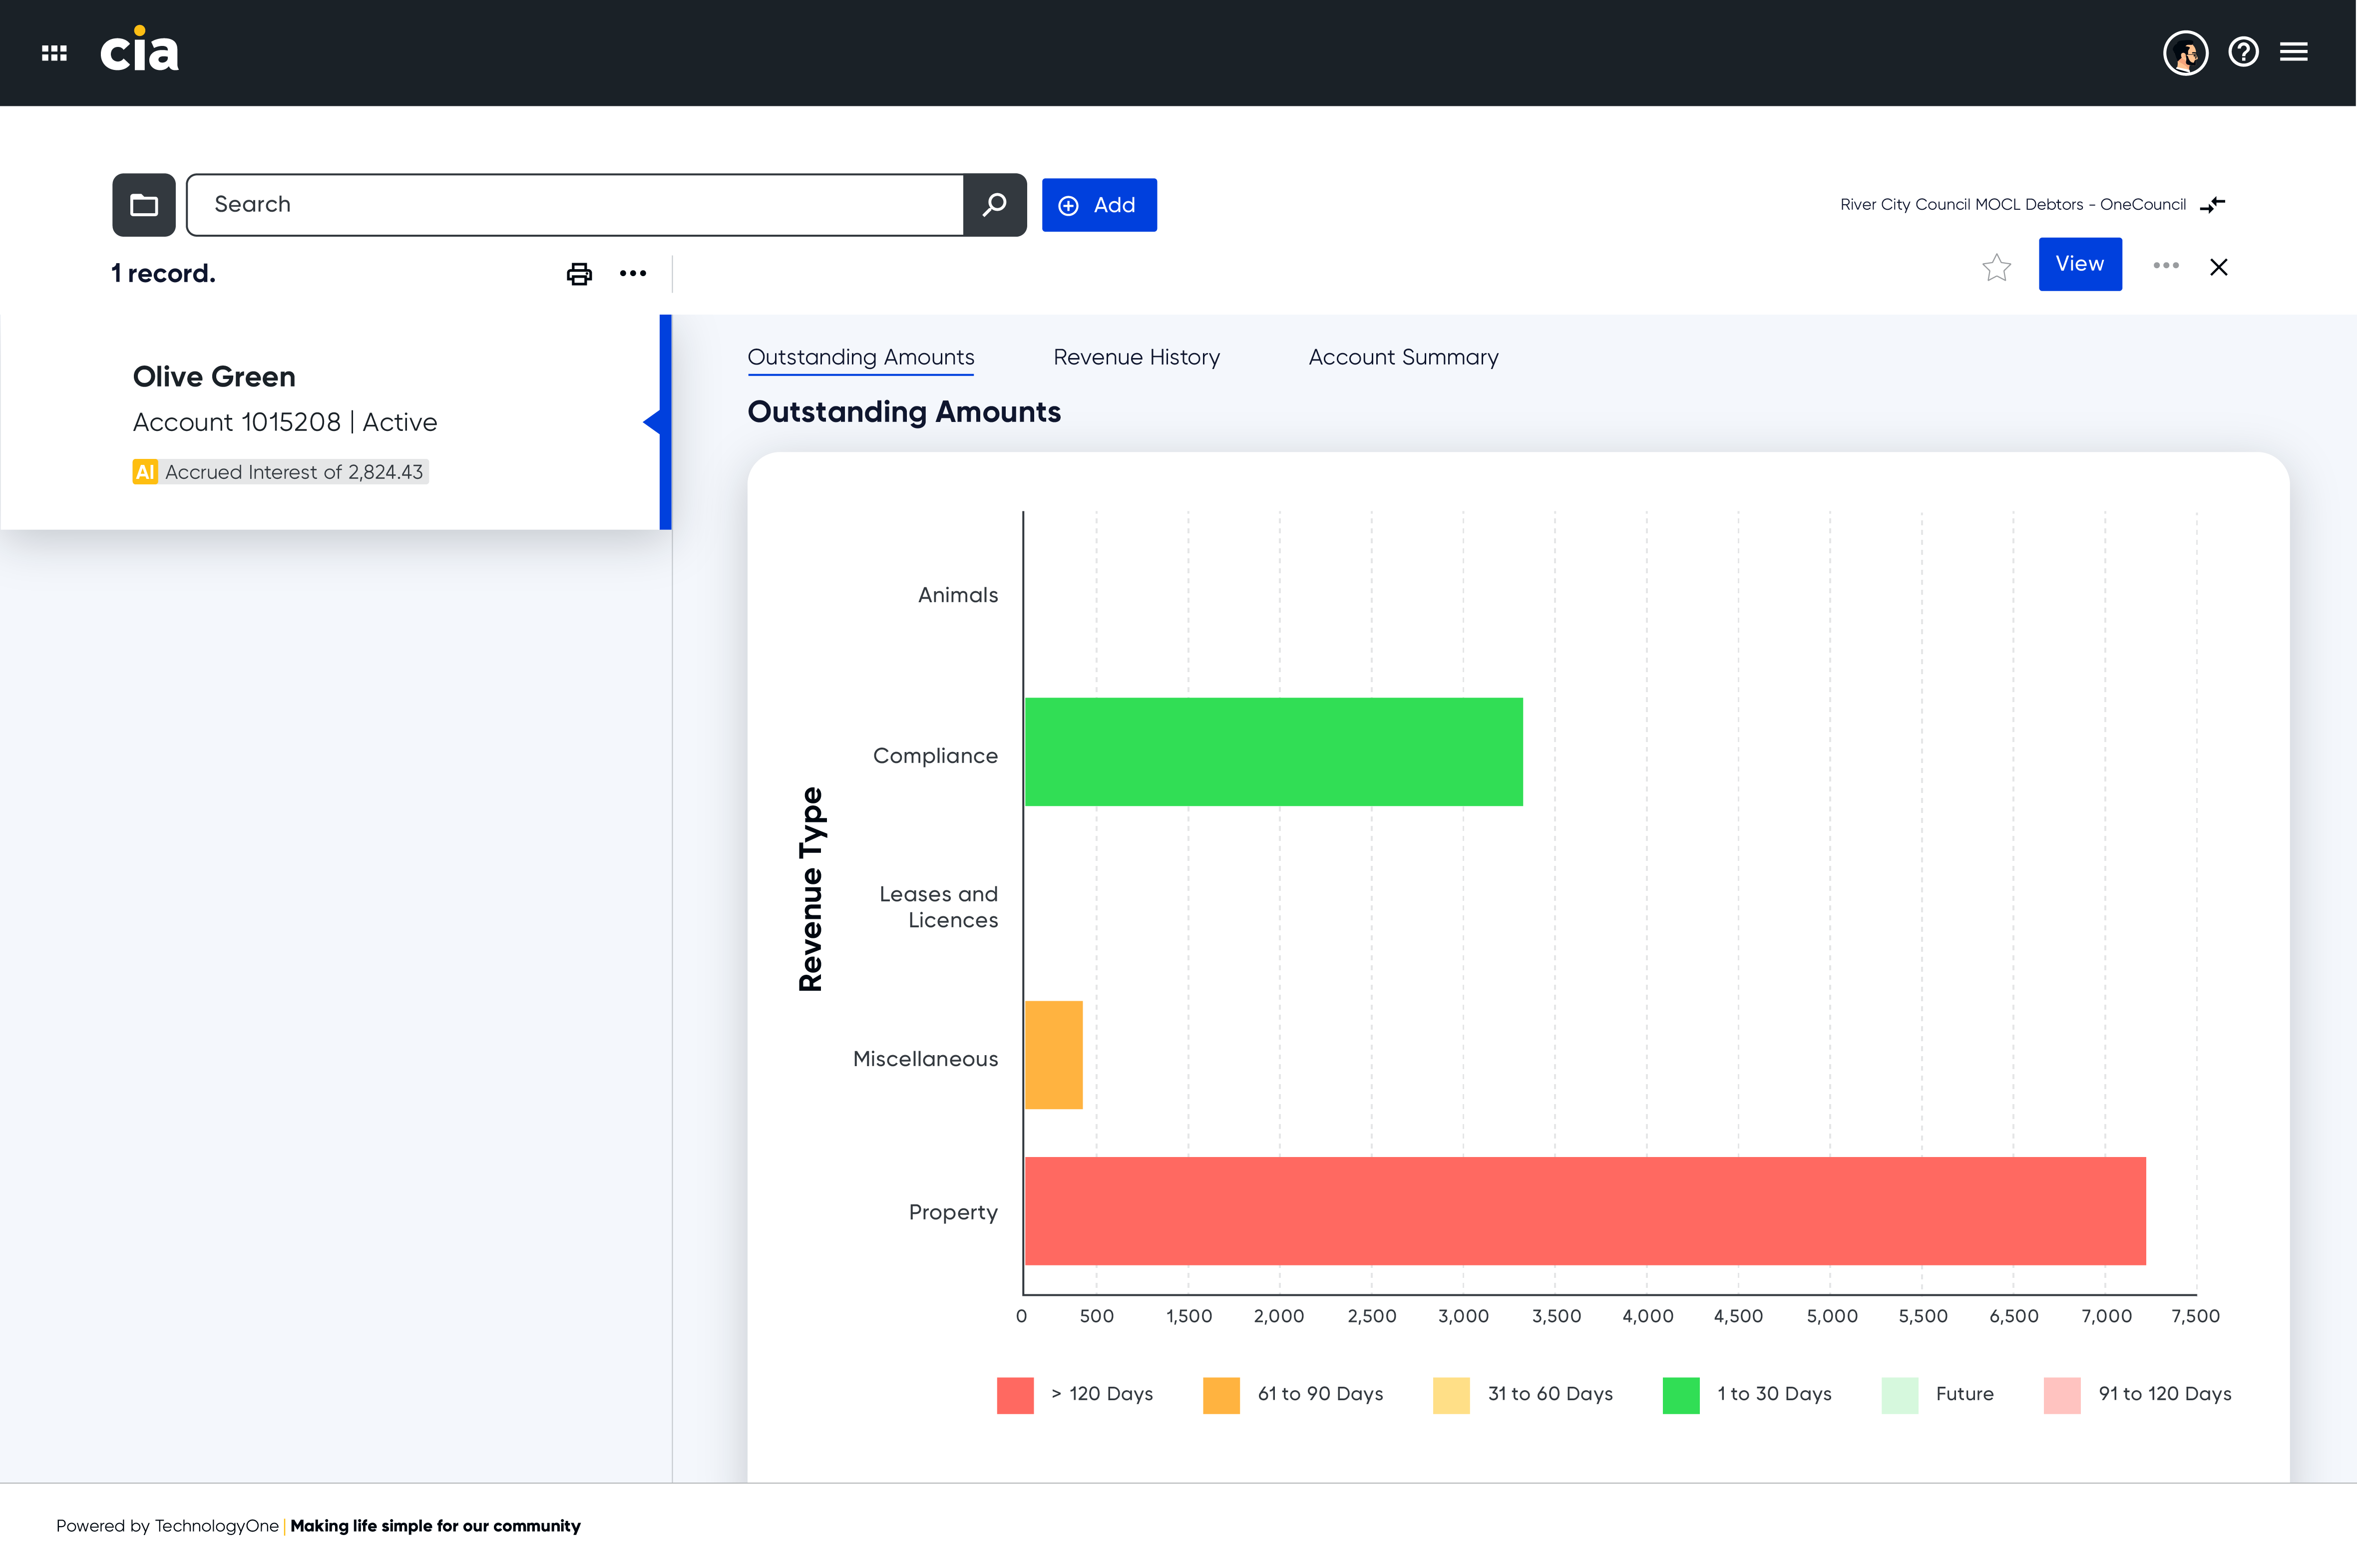Toggle the > 120 Days legend series

tap(1075, 1395)
